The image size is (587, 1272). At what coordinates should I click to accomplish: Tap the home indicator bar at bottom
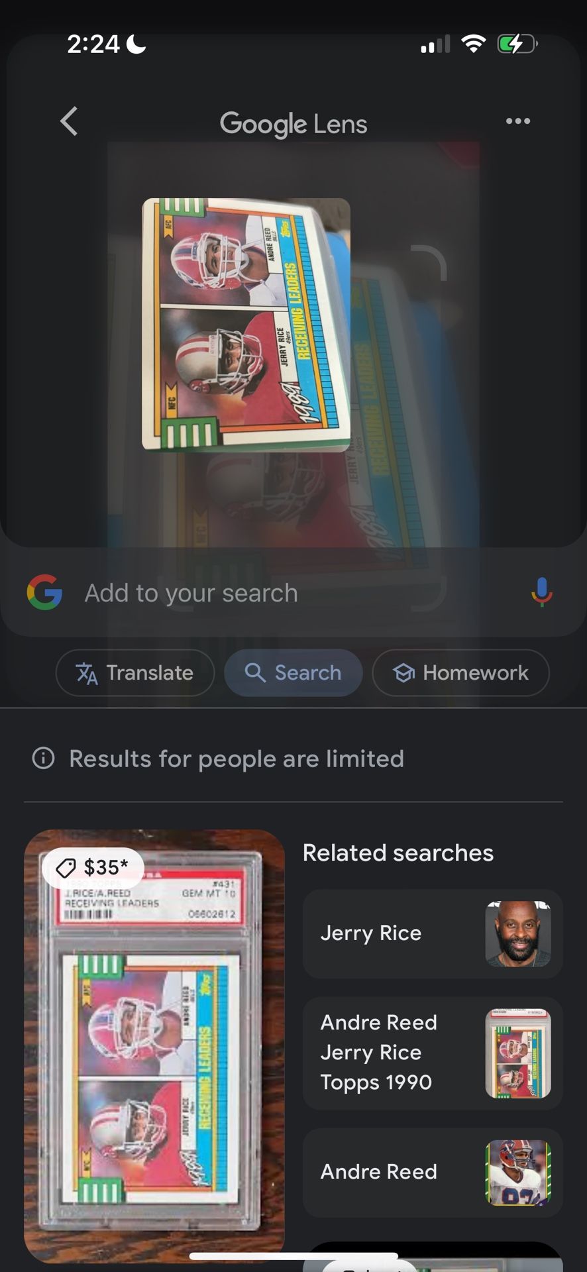[293, 1255]
